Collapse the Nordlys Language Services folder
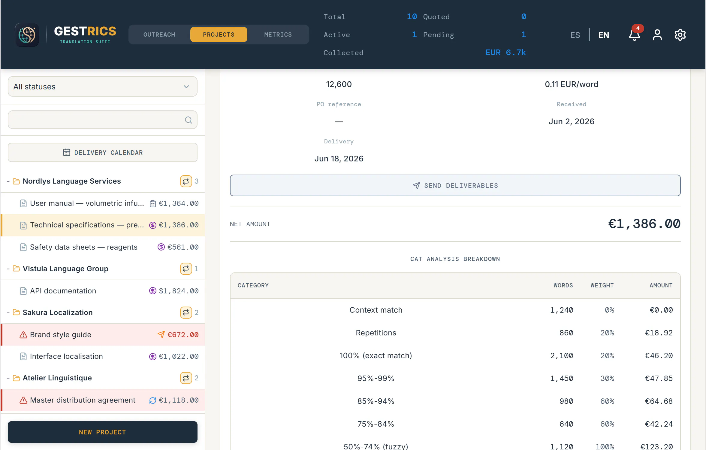This screenshot has height=450, width=706. click(8, 181)
